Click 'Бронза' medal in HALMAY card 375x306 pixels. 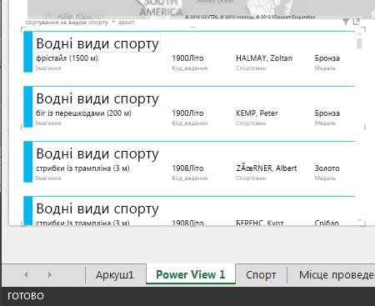(x=327, y=58)
